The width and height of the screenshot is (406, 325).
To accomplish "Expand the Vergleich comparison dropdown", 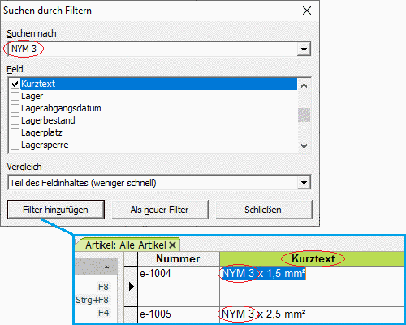I will click(304, 183).
